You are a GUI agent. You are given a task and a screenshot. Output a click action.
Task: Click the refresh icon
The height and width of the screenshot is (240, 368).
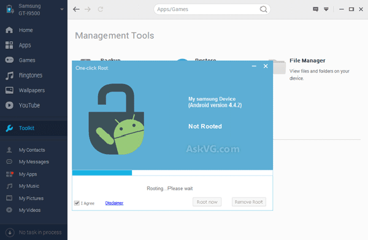click(x=101, y=9)
